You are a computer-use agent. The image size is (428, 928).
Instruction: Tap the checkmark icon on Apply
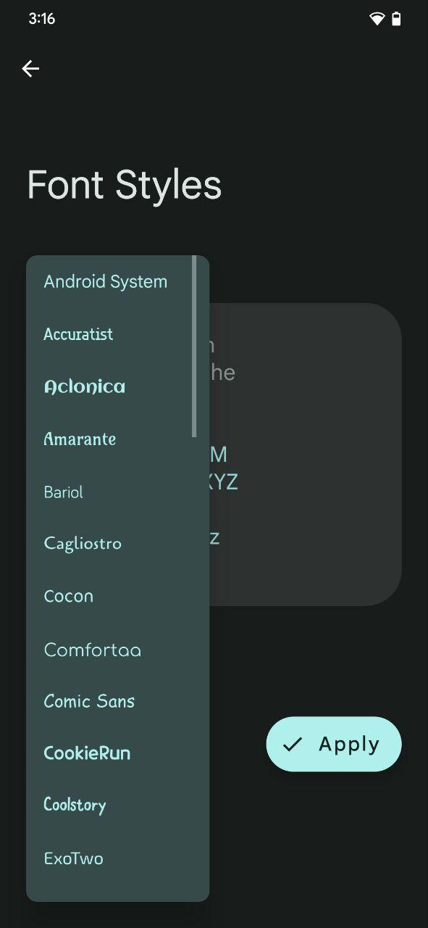(293, 745)
